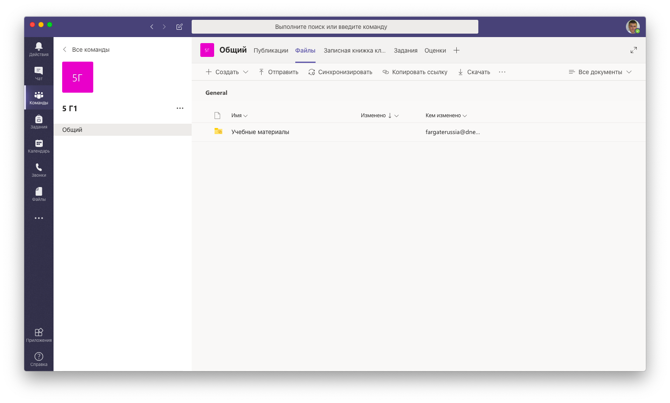This screenshot has height=403, width=670.
Task: Open the user profile avatar
Action: coord(633,27)
